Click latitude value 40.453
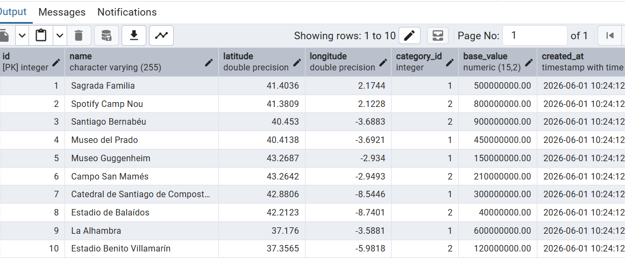The height and width of the screenshot is (259, 625). click(262, 122)
